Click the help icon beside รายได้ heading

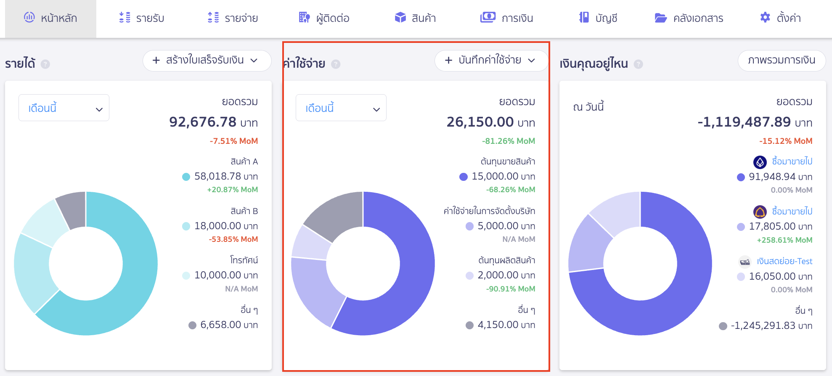click(45, 64)
